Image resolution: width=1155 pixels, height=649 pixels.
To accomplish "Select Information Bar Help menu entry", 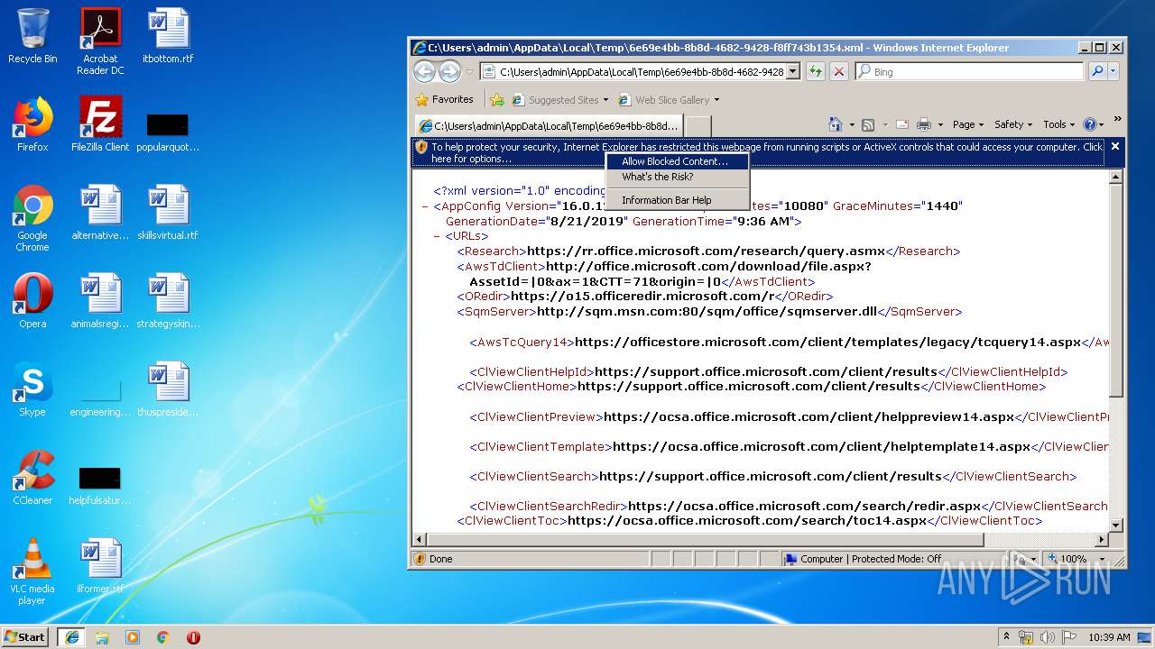I will tap(677, 200).
